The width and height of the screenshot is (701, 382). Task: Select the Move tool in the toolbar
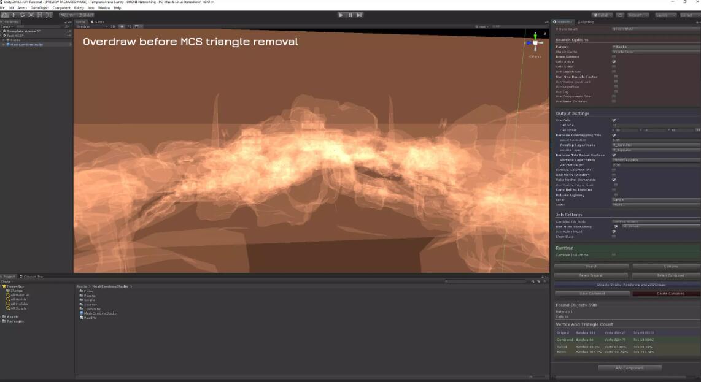click(14, 15)
